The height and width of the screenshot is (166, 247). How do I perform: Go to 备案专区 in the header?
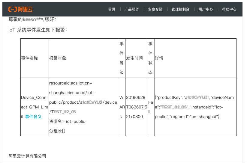[x=155, y=9]
